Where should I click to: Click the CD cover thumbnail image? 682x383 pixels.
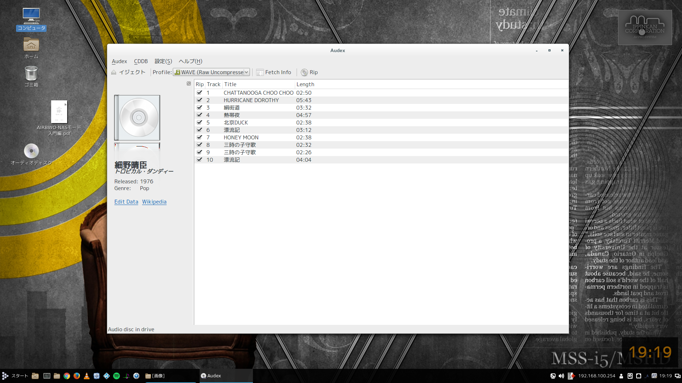pos(137,118)
